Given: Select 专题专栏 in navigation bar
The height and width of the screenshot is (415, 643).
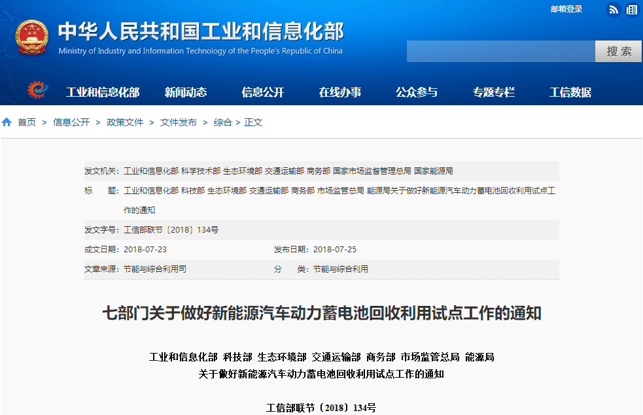Looking at the screenshot, I should [494, 92].
